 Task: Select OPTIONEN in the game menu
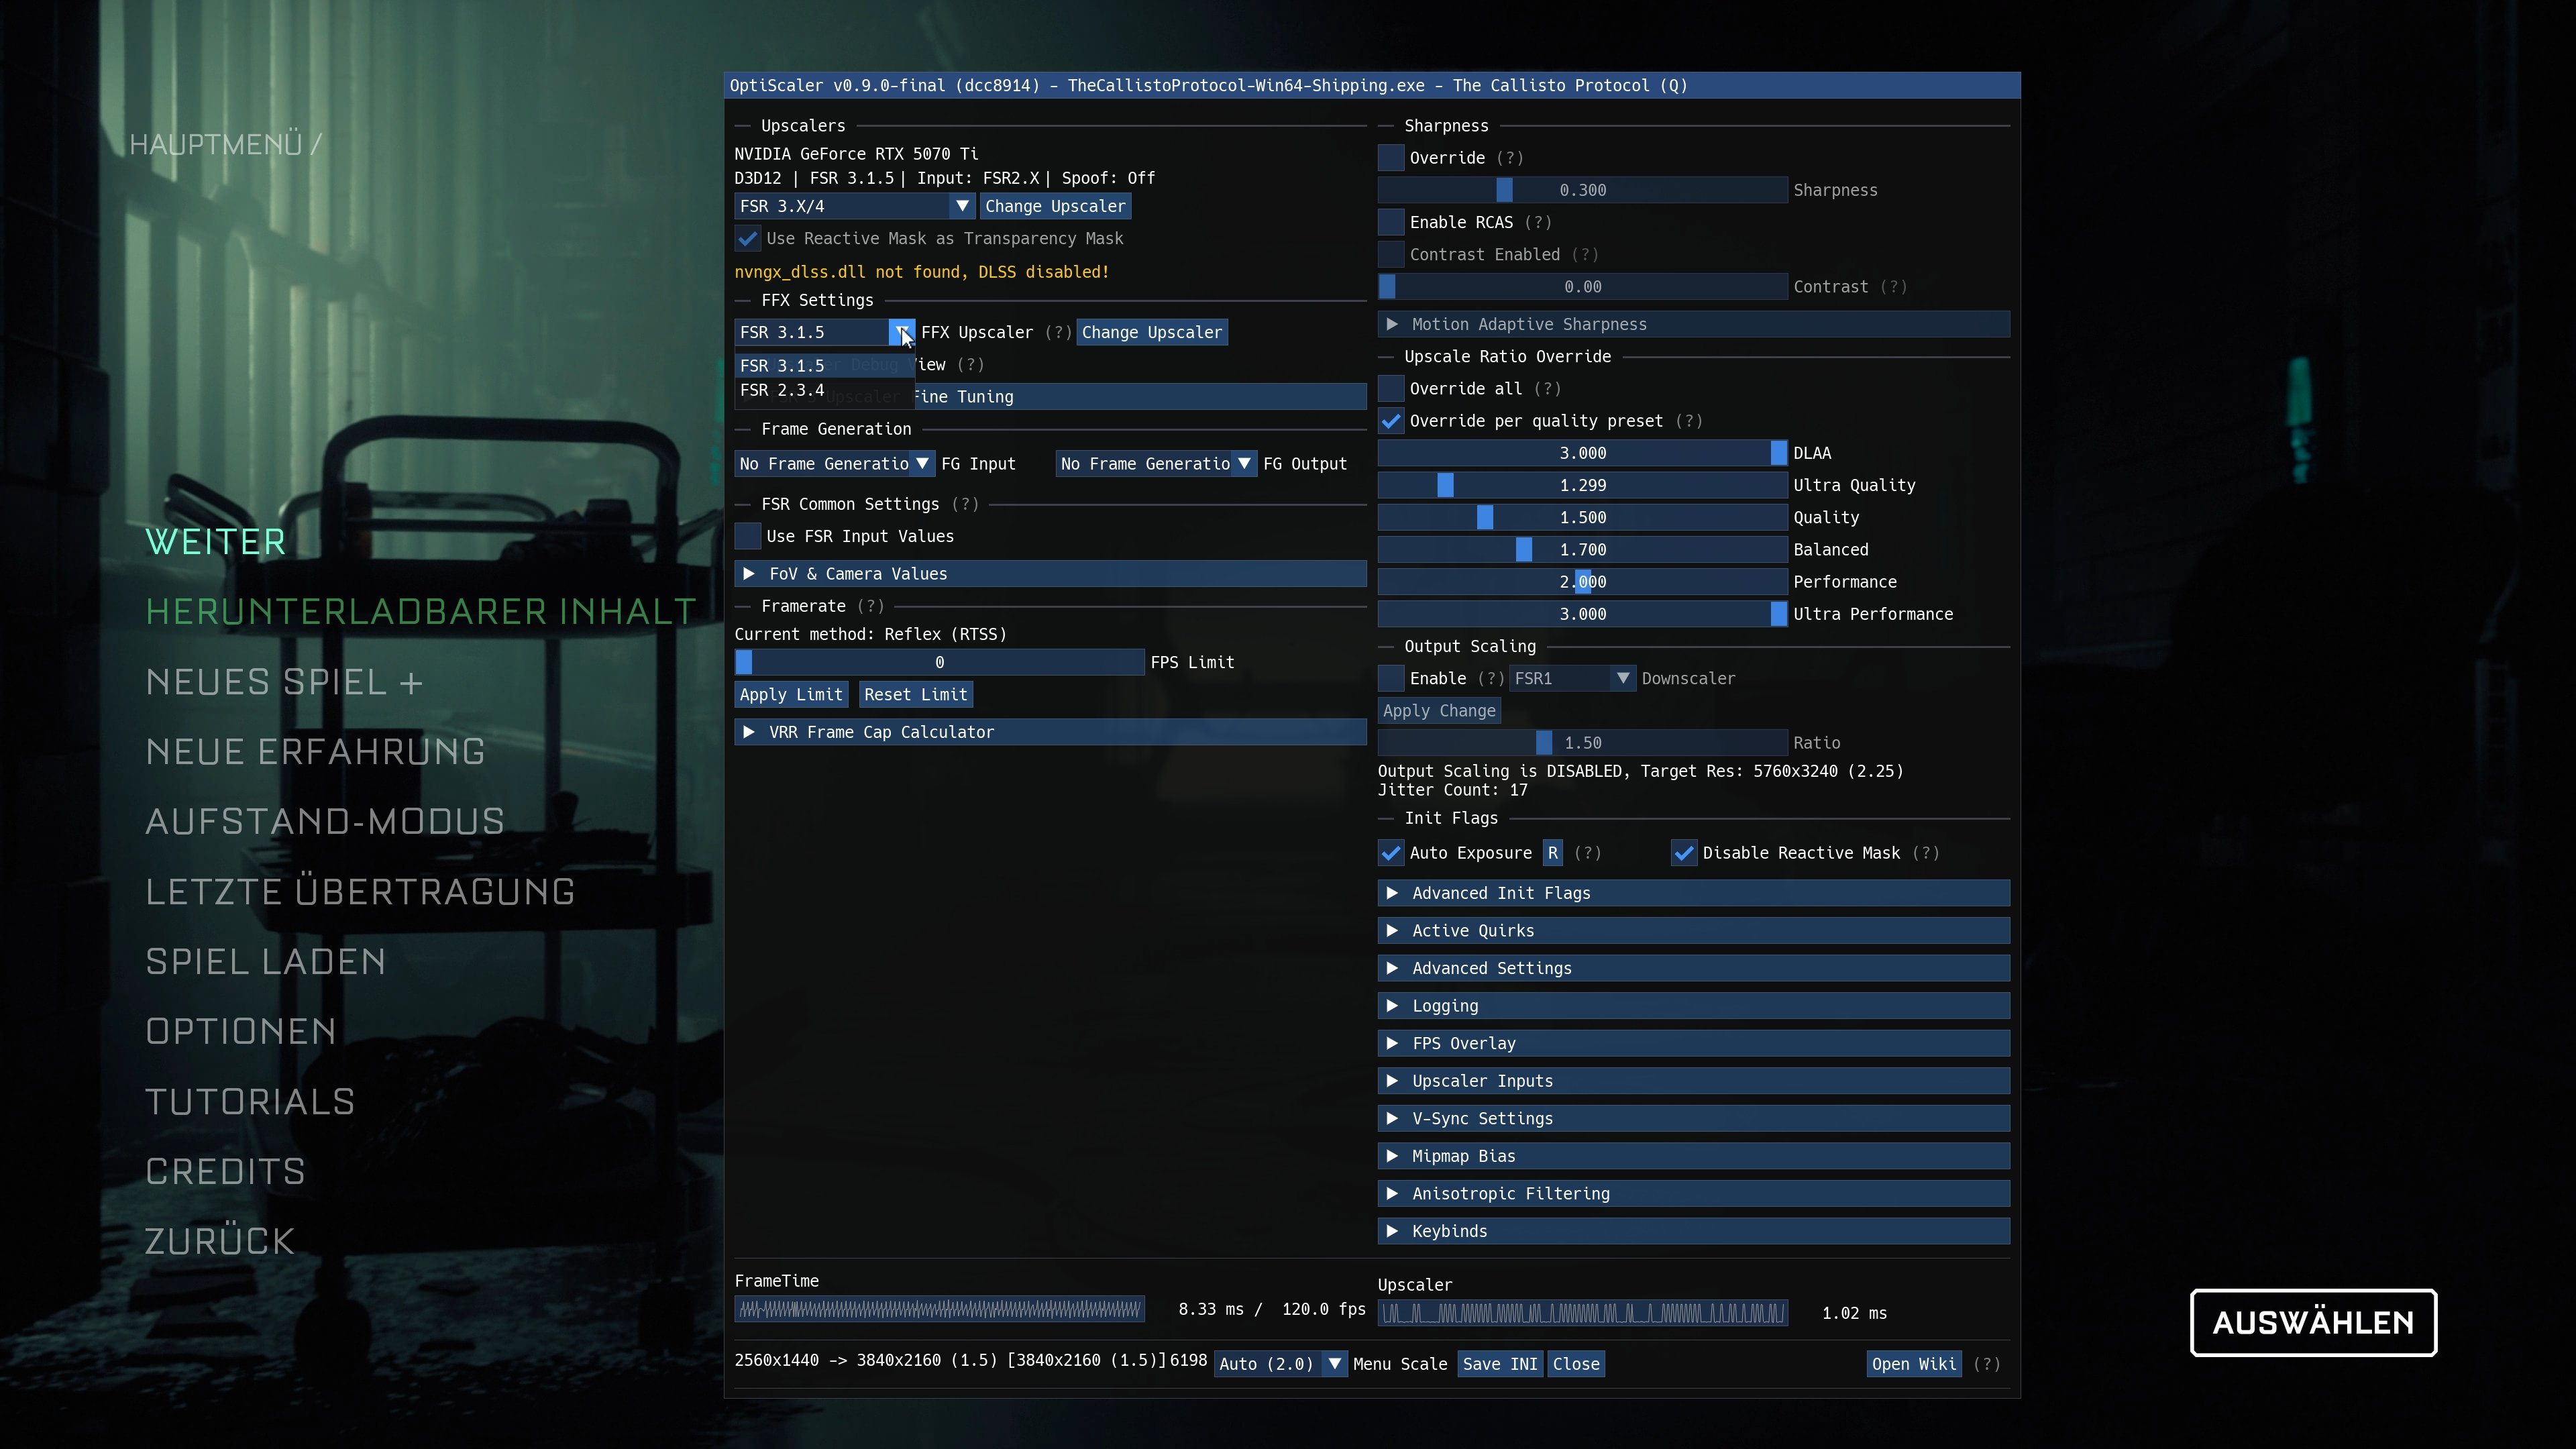coord(241,1031)
